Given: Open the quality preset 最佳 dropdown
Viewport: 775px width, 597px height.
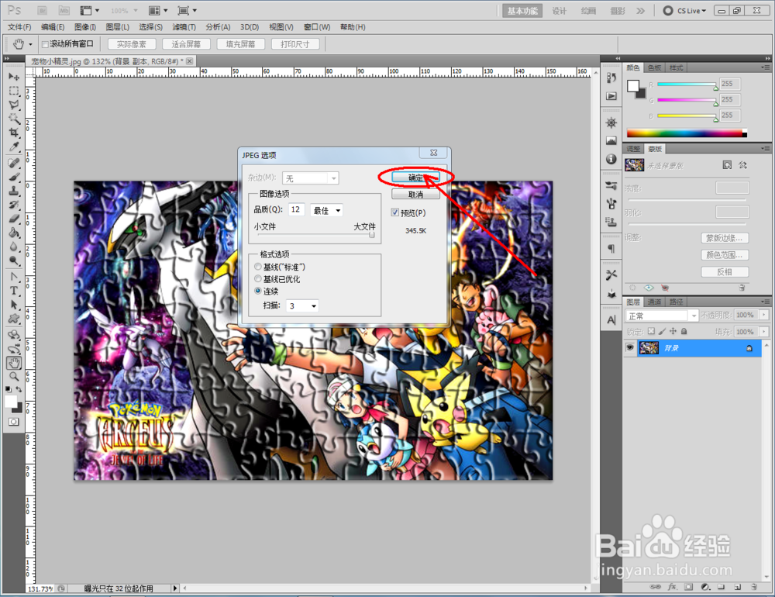Looking at the screenshot, I should click(x=327, y=210).
